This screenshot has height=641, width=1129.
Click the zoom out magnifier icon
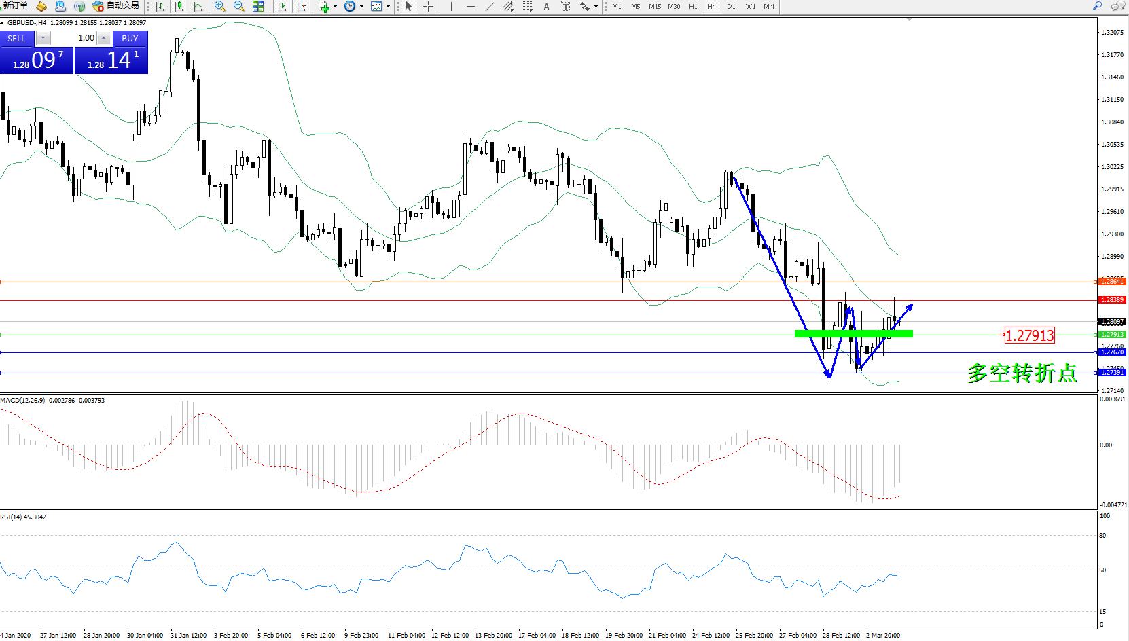click(x=238, y=6)
